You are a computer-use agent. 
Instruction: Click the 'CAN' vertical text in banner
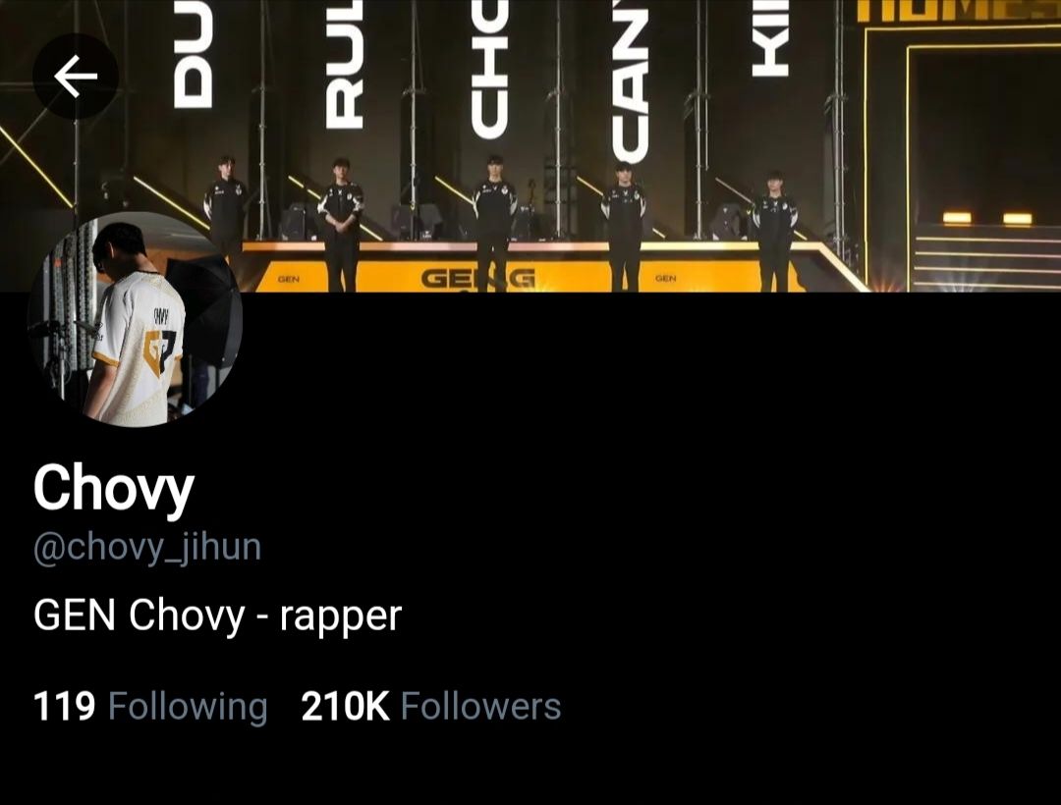[x=630, y=81]
